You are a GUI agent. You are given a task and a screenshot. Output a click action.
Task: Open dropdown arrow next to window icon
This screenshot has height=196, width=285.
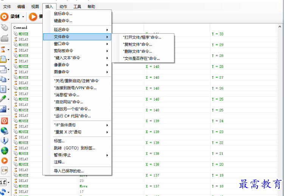[8, 69]
